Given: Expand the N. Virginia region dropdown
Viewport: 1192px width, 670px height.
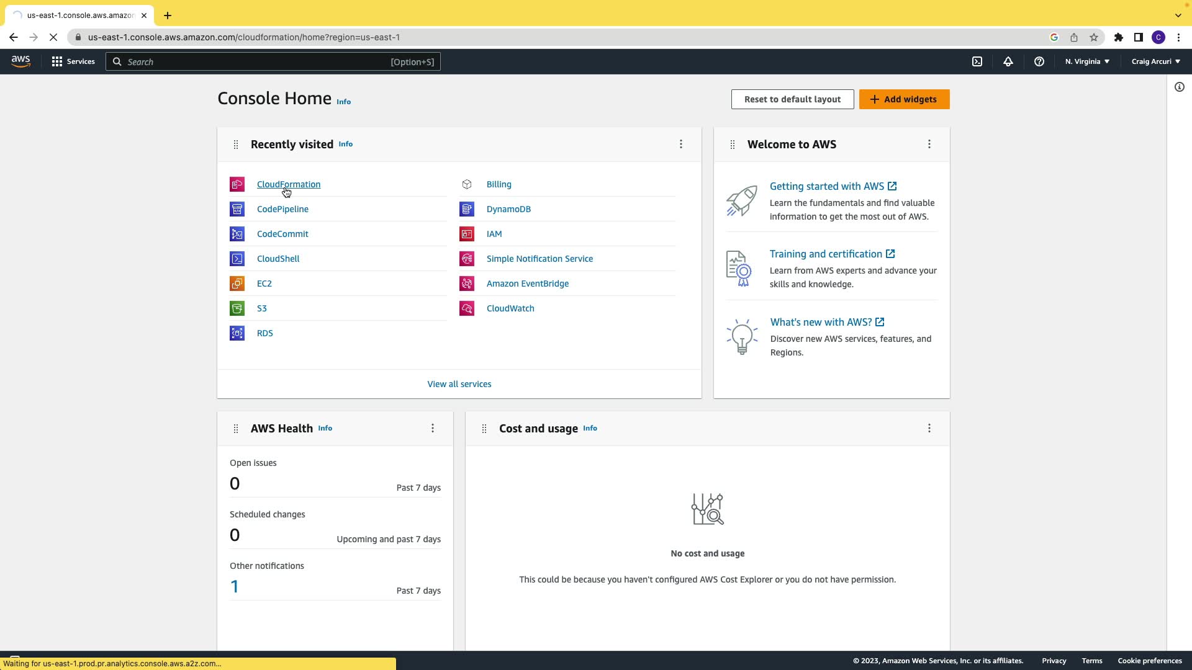Looking at the screenshot, I should pos(1087,61).
